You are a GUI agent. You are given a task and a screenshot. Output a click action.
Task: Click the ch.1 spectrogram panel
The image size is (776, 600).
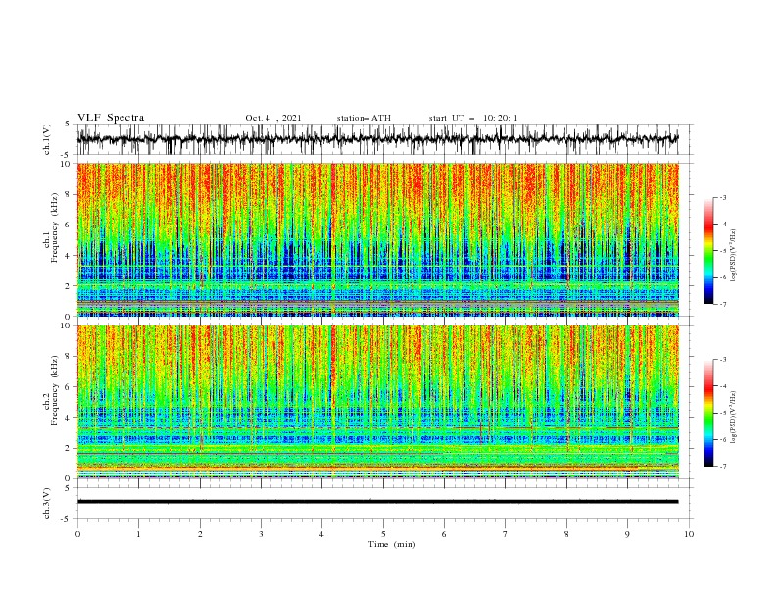[377, 239]
